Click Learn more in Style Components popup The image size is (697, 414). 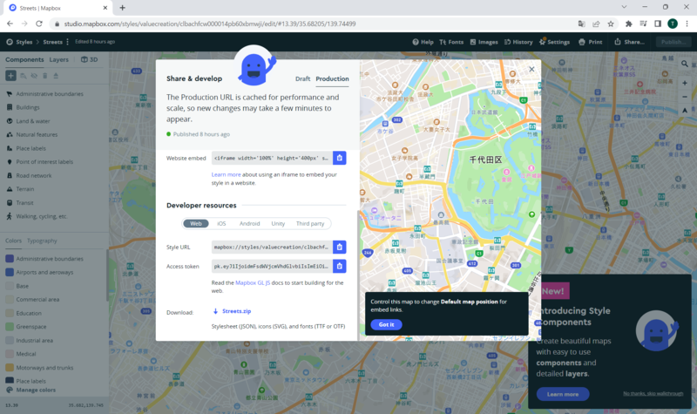[x=562, y=394]
